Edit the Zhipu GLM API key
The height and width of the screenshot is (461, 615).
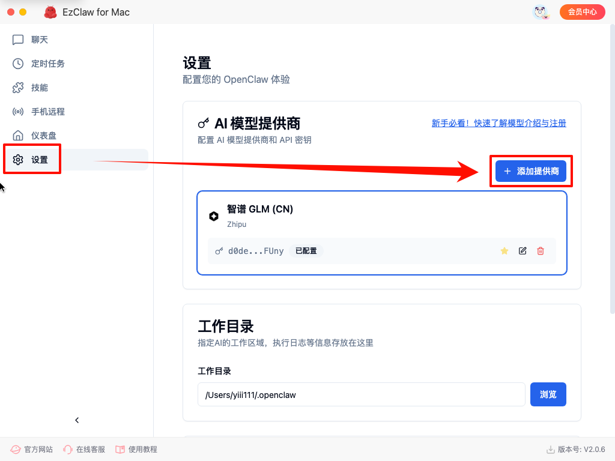[523, 251]
